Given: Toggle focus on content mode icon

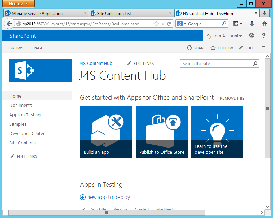Looking at the screenshot, I should click(263, 48).
